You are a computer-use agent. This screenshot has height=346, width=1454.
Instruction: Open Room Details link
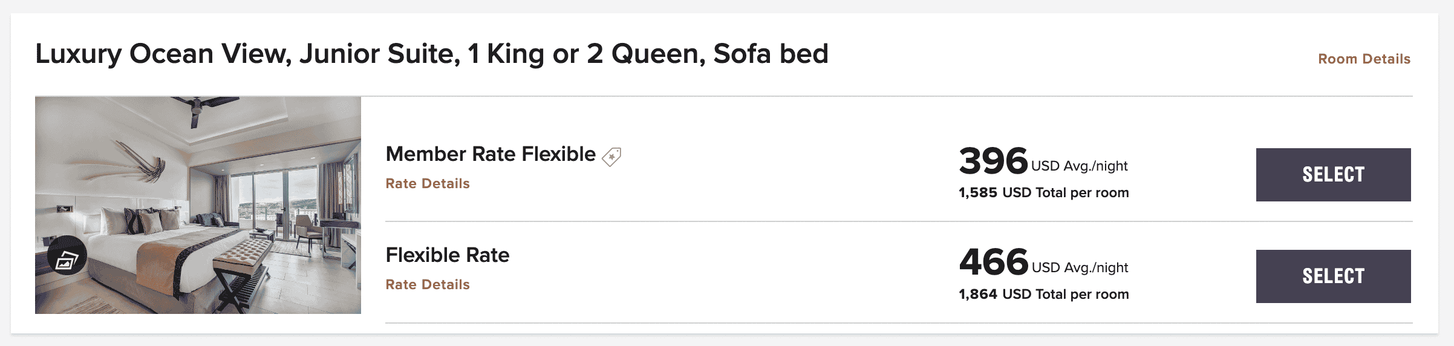[x=1364, y=59]
